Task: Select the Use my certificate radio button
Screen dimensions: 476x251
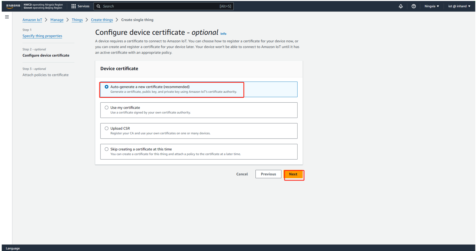Action: pyautogui.click(x=107, y=108)
